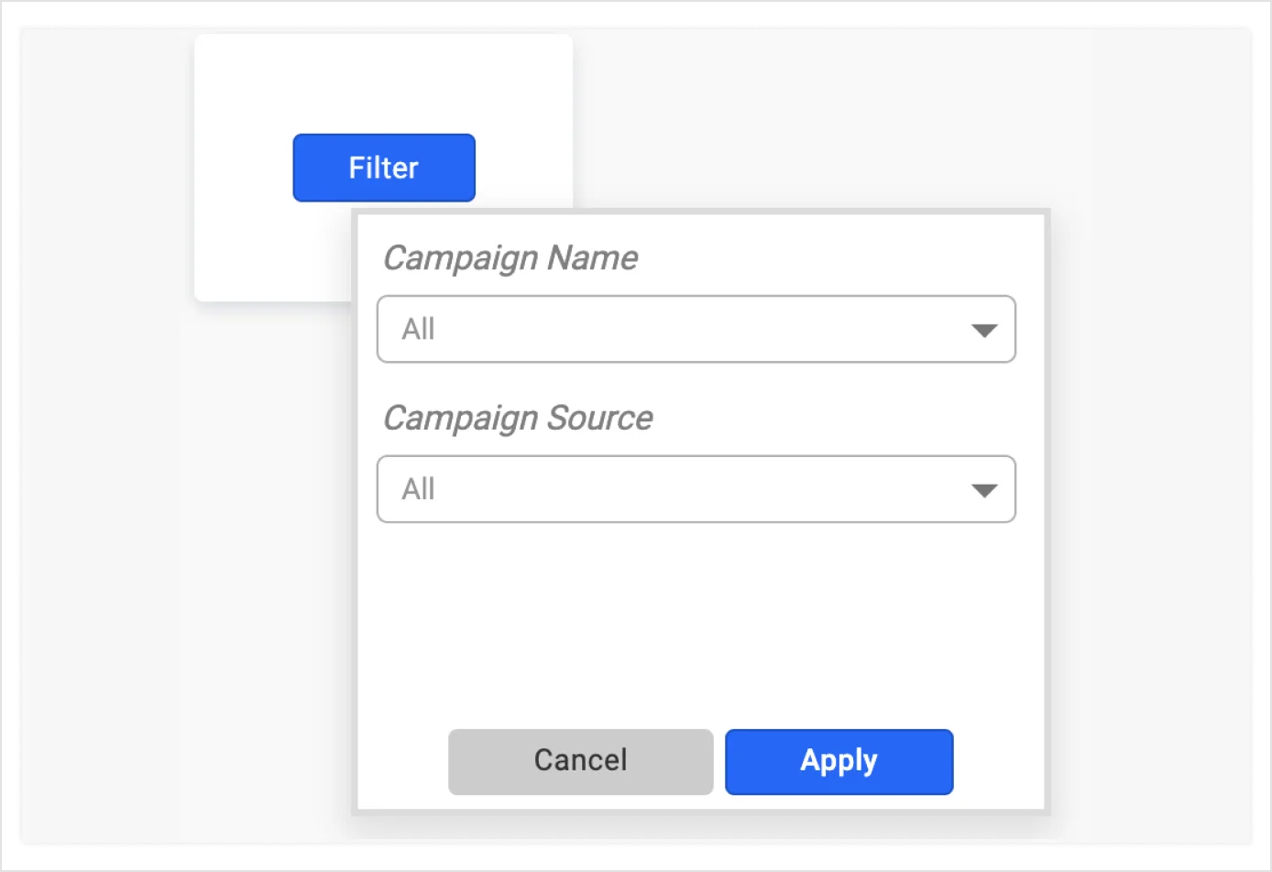Screen dimensions: 1272x872
Task: Focus the Campaign Source selection field
Action: (x=696, y=489)
